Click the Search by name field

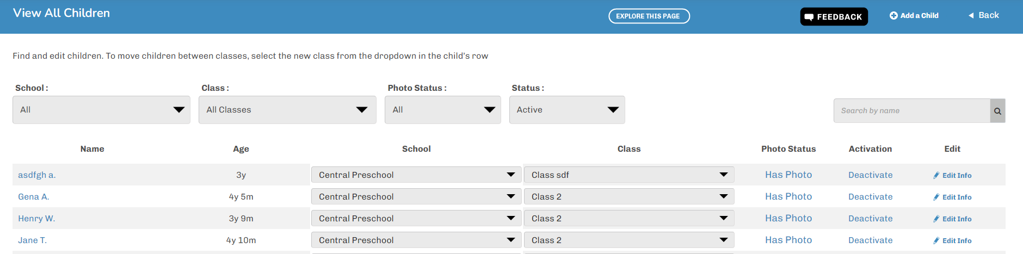point(911,111)
